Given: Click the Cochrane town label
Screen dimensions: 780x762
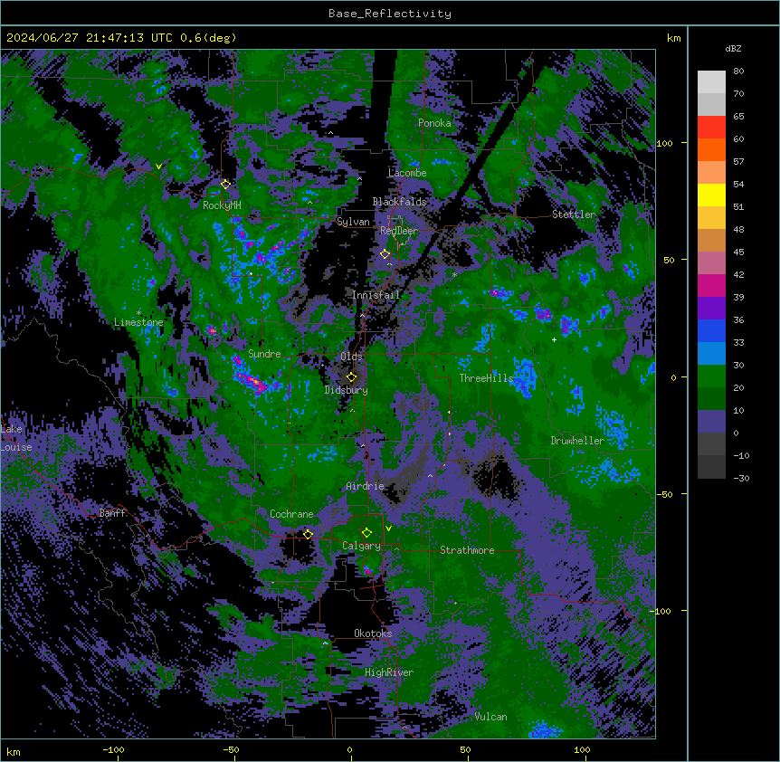Looking at the screenshot, I should point(291,514).
